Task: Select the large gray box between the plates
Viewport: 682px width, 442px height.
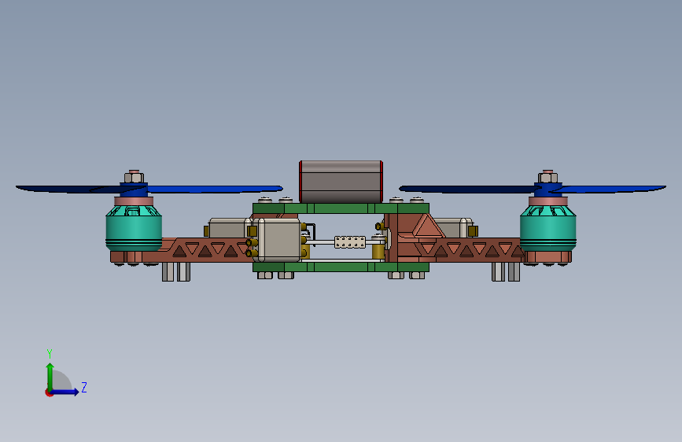Action: coord(279,240)
